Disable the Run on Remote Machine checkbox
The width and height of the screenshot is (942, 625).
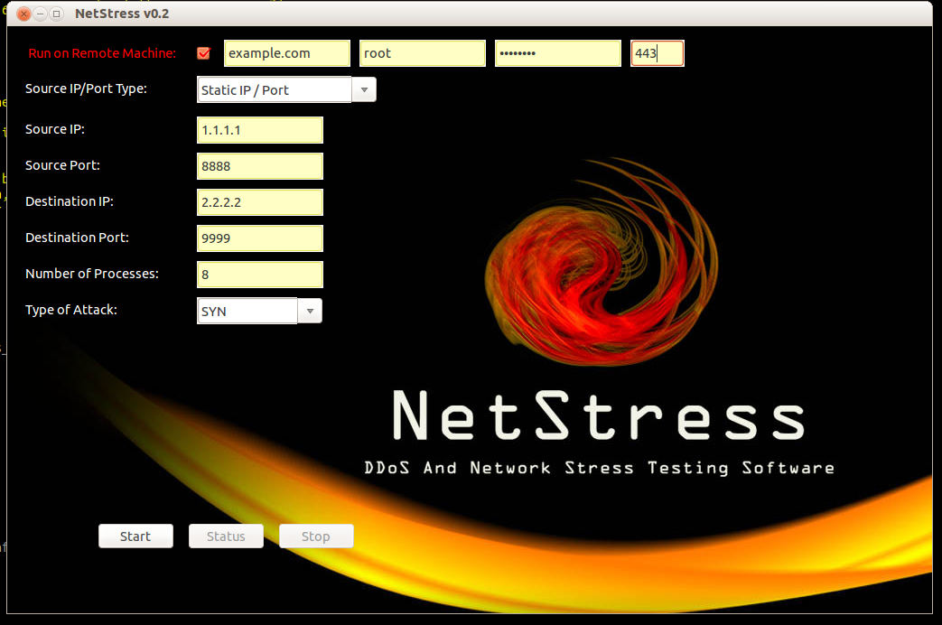(x=203, y=53)
